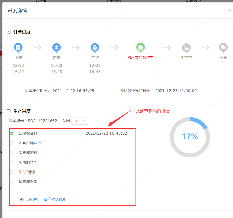Click the 3.完成资料 step label

28,153
